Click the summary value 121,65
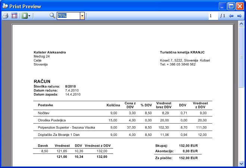 [x=62, y=151]
